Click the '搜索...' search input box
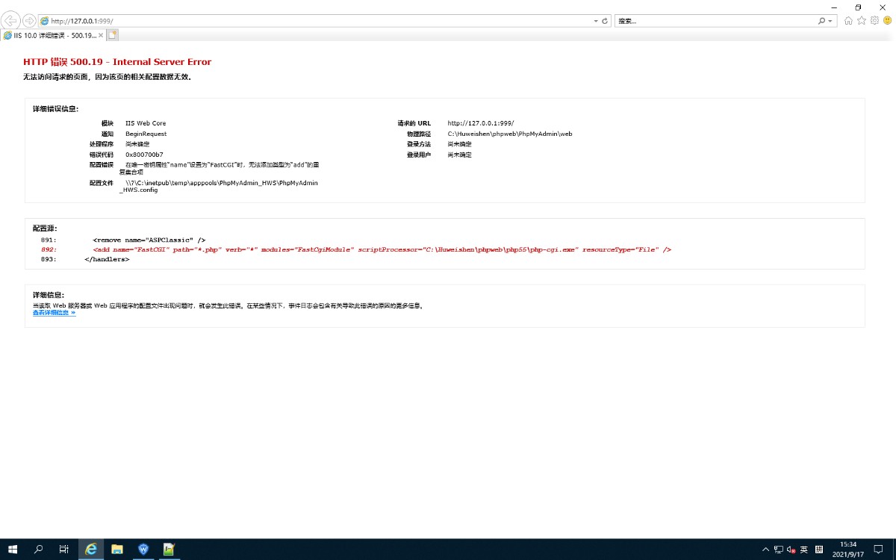Image resolution: width=896 pixels, height=560 pixels. coord(715,21)
